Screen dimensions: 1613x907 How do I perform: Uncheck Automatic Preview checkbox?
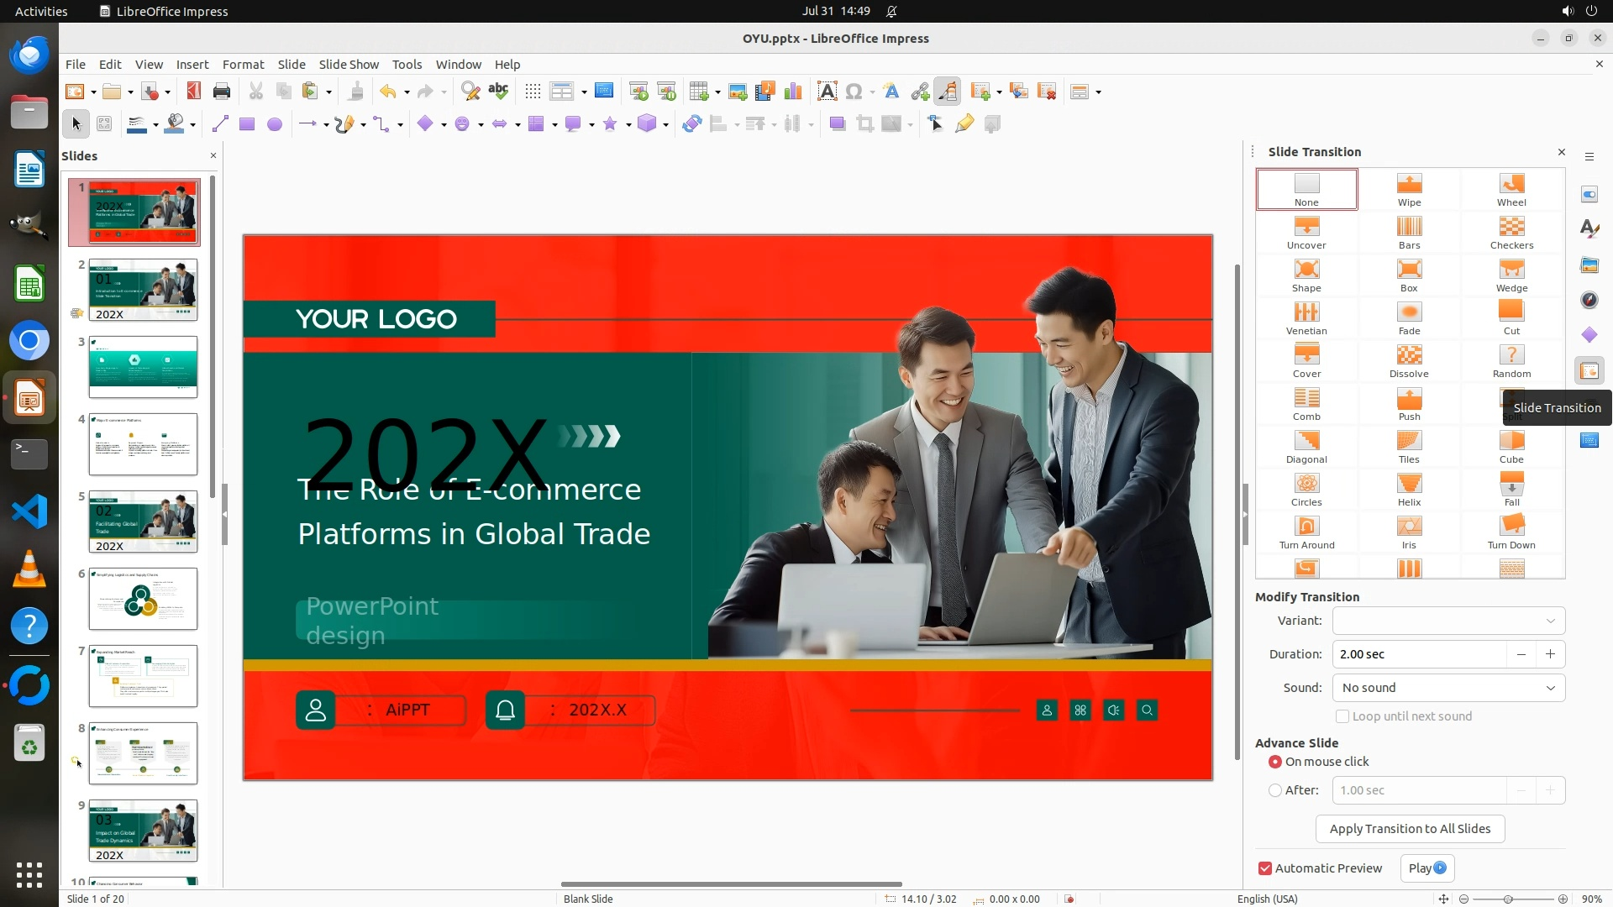[x=1265, y=868]
